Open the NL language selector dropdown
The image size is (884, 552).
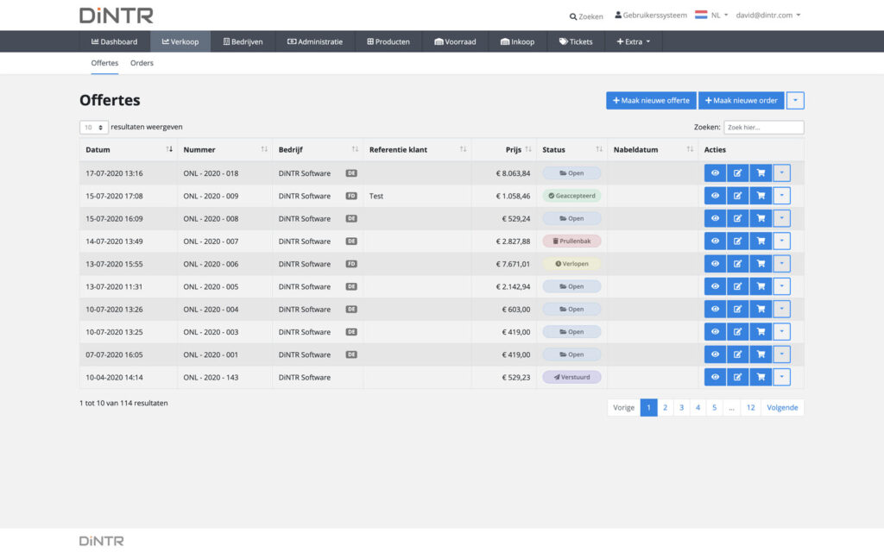pyautogui.click(x=712, y=16)
